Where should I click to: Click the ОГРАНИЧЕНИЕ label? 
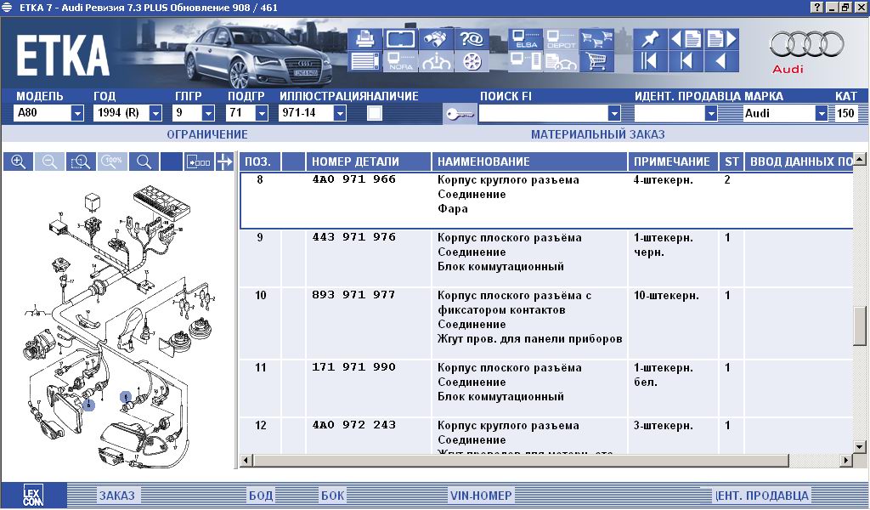pyautogui.click(x=207, y=134)
